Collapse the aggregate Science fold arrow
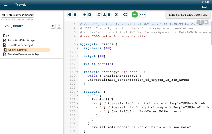The width and height of the screenshot is (212, 134). click(78, 44)
